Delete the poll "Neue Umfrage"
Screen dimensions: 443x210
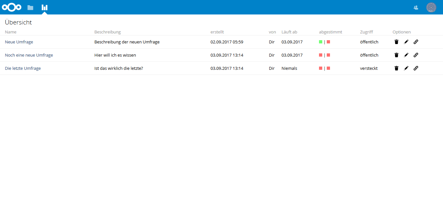click(397, 42)
